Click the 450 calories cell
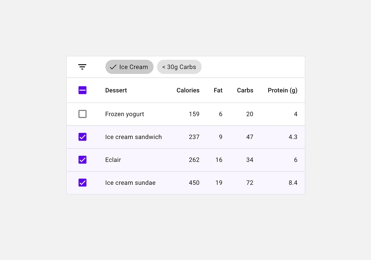 [x=194, y=183]
